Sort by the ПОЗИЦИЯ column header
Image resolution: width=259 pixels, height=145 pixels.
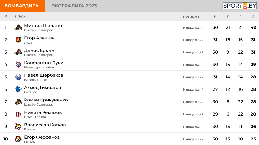click(x=191, y=16)
